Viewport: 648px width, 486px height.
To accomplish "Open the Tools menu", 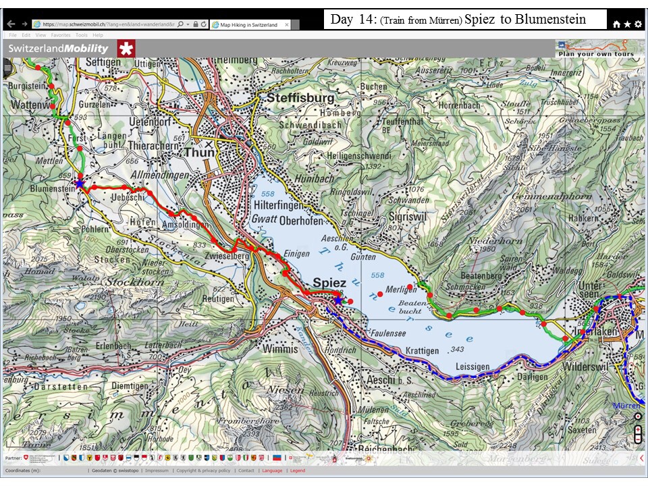I will point(81,34).
